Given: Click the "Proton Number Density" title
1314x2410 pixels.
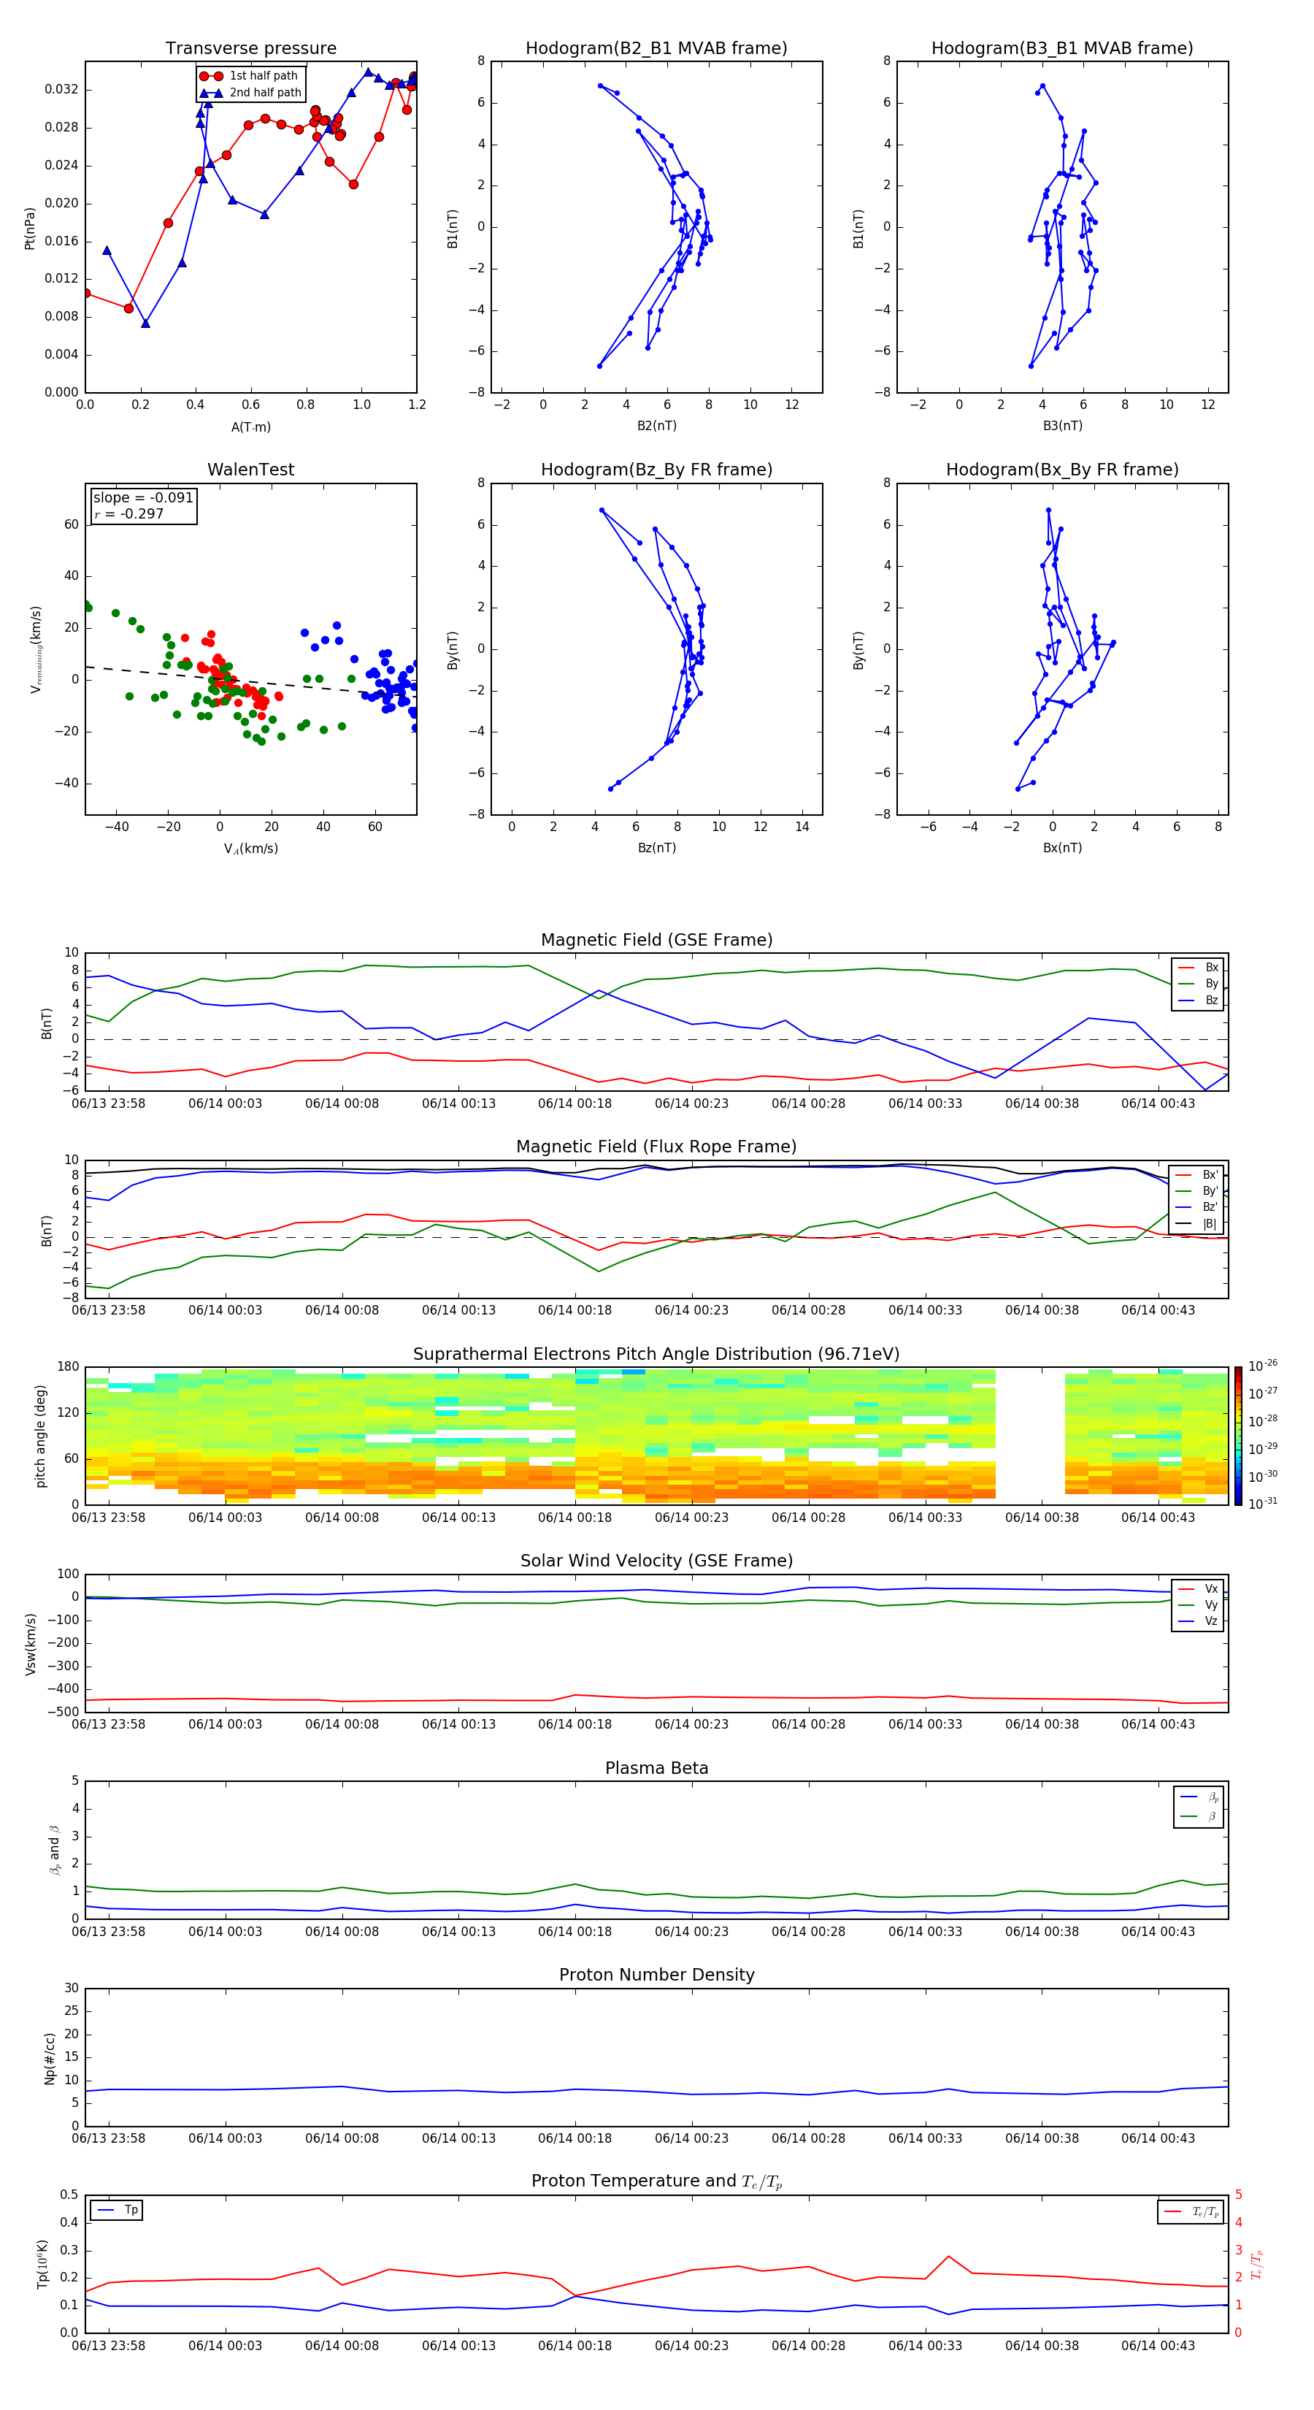Looking at the screenshot, I should point(656,1975).
